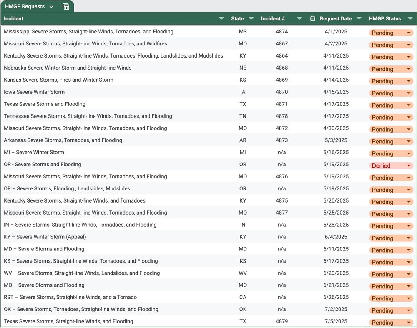Select the MO – Severe Storms and Flooding cell
The width and height of the screenshot is (417, 328).
(x=44, y=285)
